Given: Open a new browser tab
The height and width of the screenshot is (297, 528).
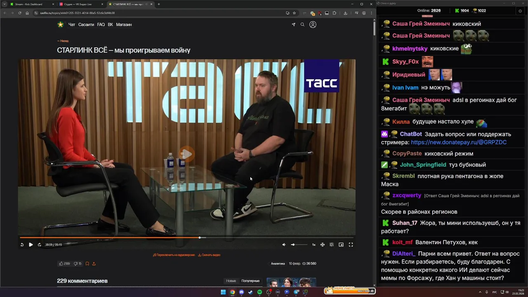Looking at the screenshot, I should (159, 4).
